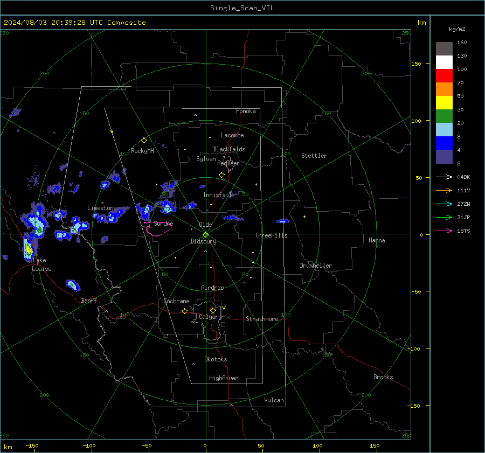Pick the red 70-100 legend color
Screen dimensions: 485x453
444,76
